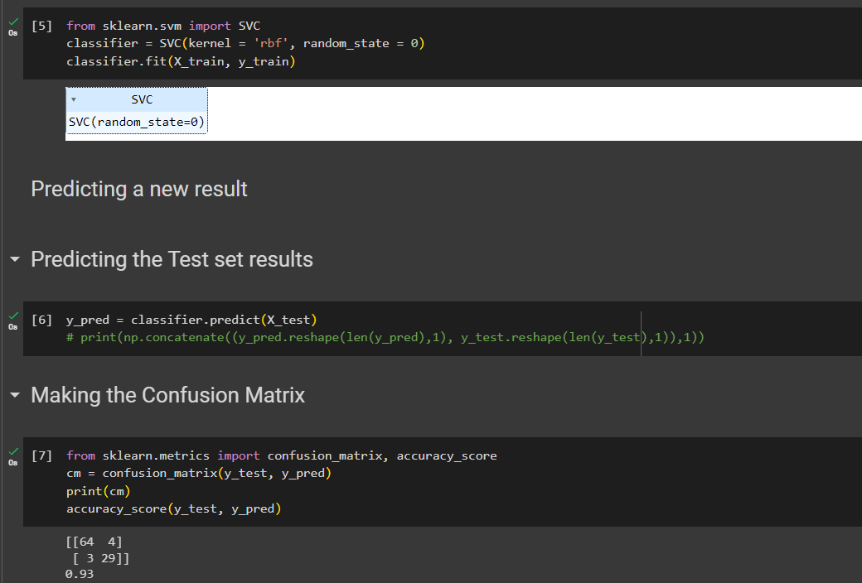Collapse the 'Predicting the Test set results' section
The width and height of the screenshot is (862, 583).
tap(15, 259)
